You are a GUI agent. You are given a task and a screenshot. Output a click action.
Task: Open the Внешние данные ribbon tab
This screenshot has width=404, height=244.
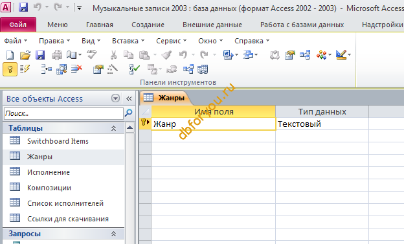tap(212, 25)
